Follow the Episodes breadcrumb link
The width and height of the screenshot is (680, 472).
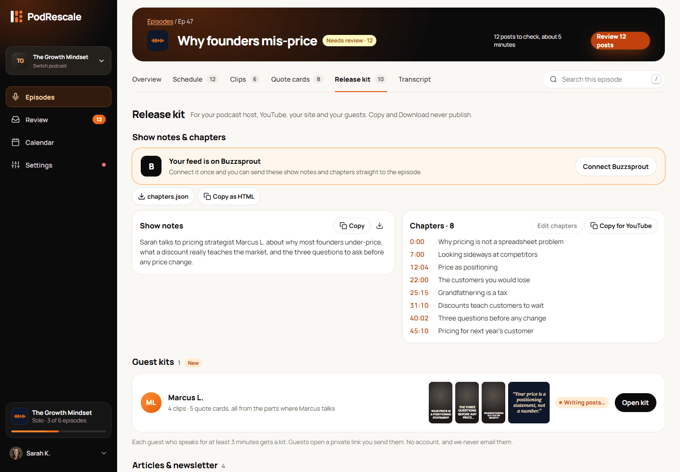point(160,21)
